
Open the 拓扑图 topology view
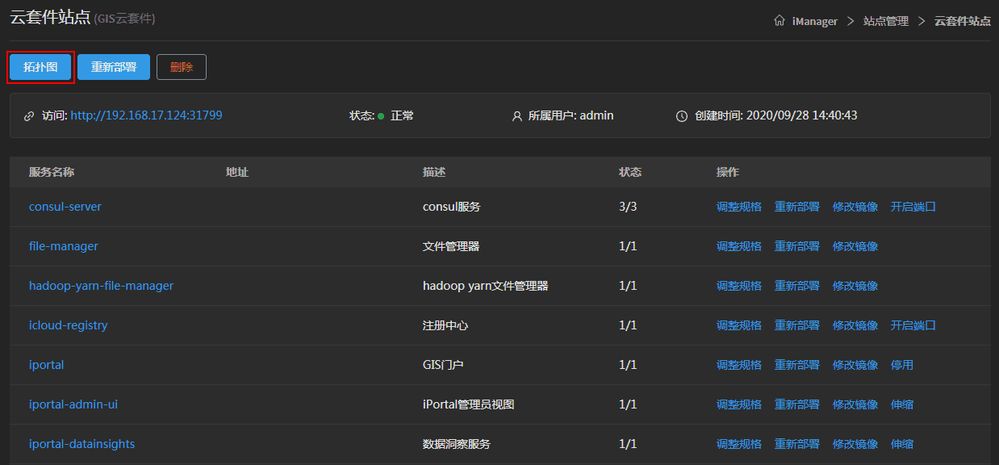(40, 67)
